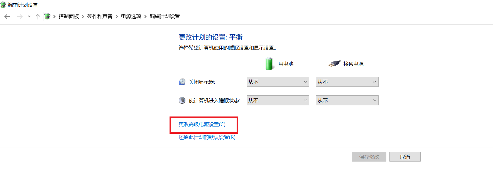
Task: Open sleep dropdown under 用电池
Action: (278, 100)
